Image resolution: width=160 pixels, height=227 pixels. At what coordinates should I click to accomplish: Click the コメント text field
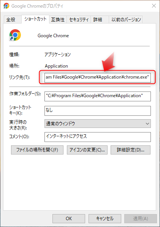(98, 137)
